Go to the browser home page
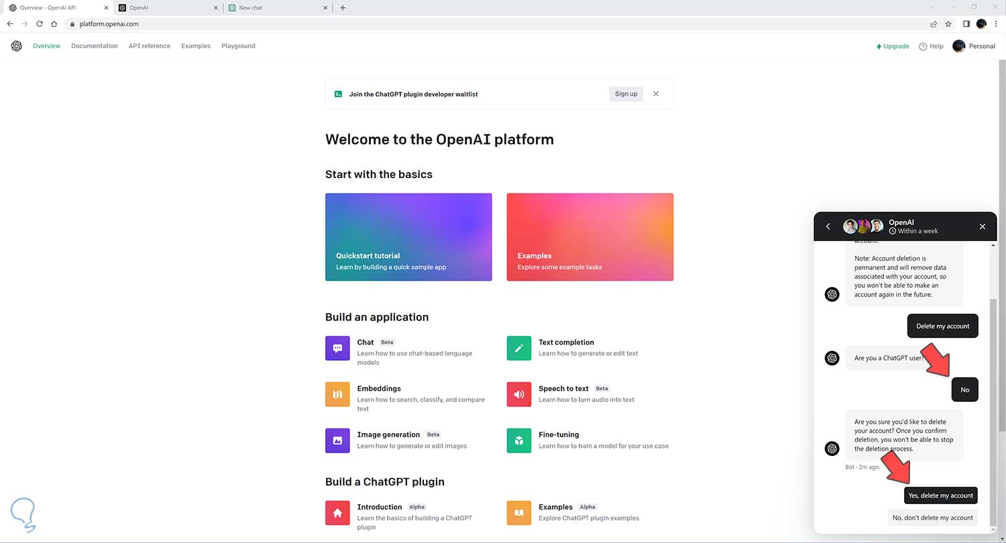Screen dimensions: 1006x543 54,23
